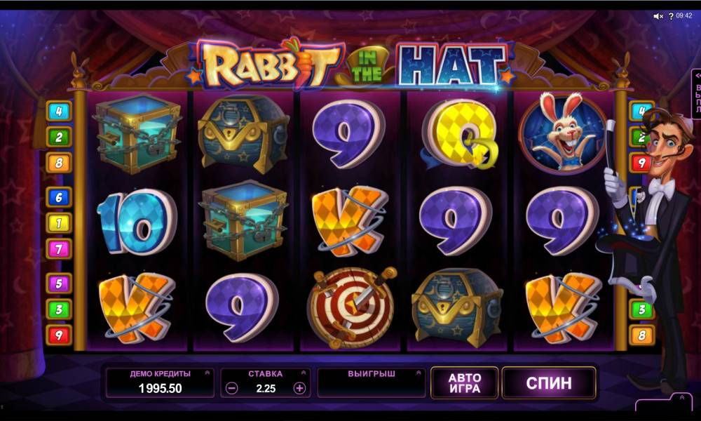Select payline 9 red indicator on left
This screenshot has height=421, width=701.
[59, 335]
